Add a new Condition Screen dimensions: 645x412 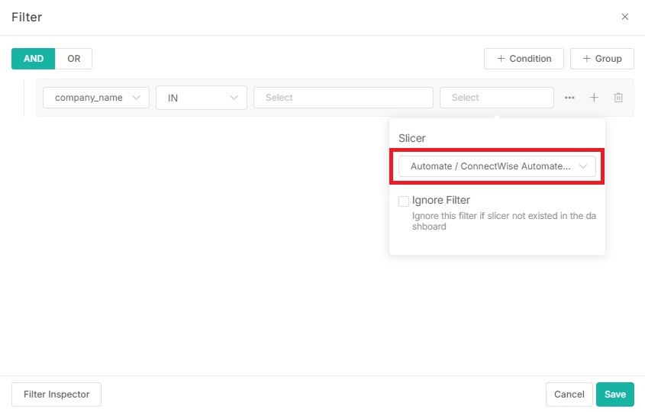[x=524, y=59]
